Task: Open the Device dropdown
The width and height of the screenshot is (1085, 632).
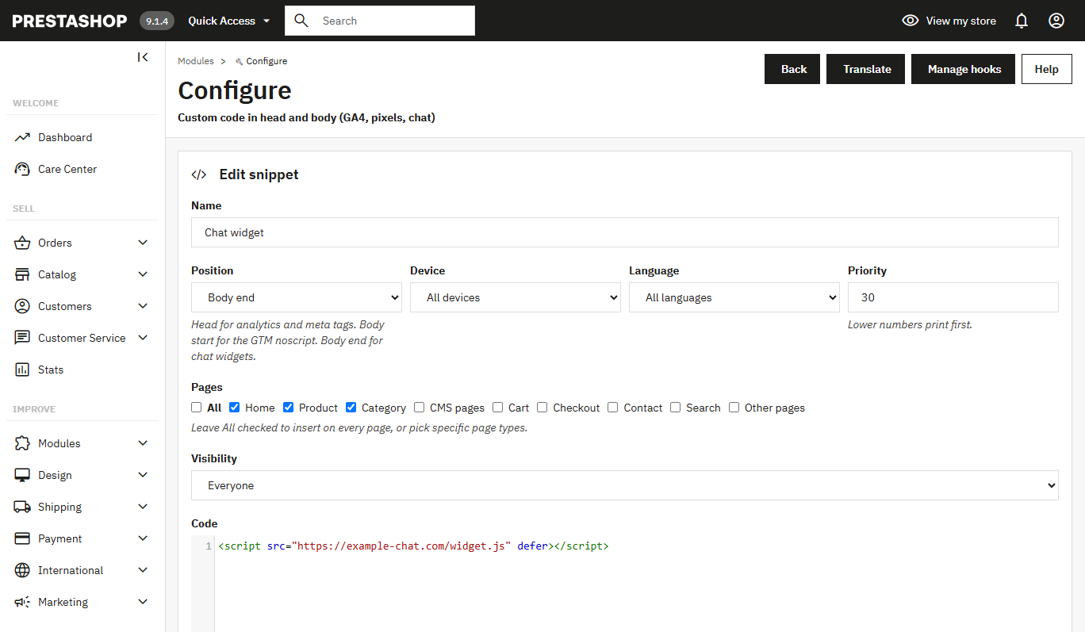Action: coord(516,297)
